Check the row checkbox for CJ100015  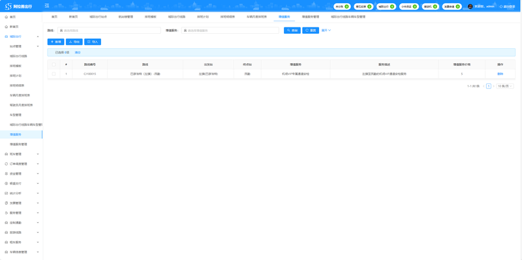[54, 74]
